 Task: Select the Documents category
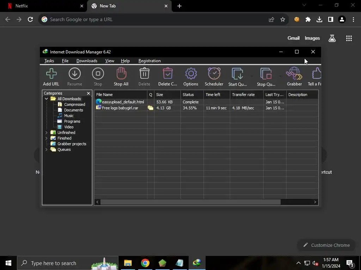(x=73, y=110)
